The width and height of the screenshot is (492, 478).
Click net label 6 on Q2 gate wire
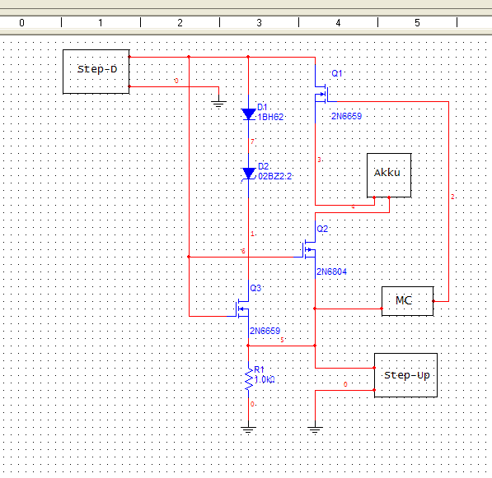pos(243,251)
